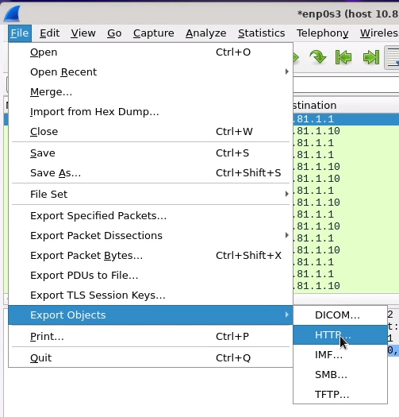
Task: Select Print... in the File menu
Action: click(151, 337)
